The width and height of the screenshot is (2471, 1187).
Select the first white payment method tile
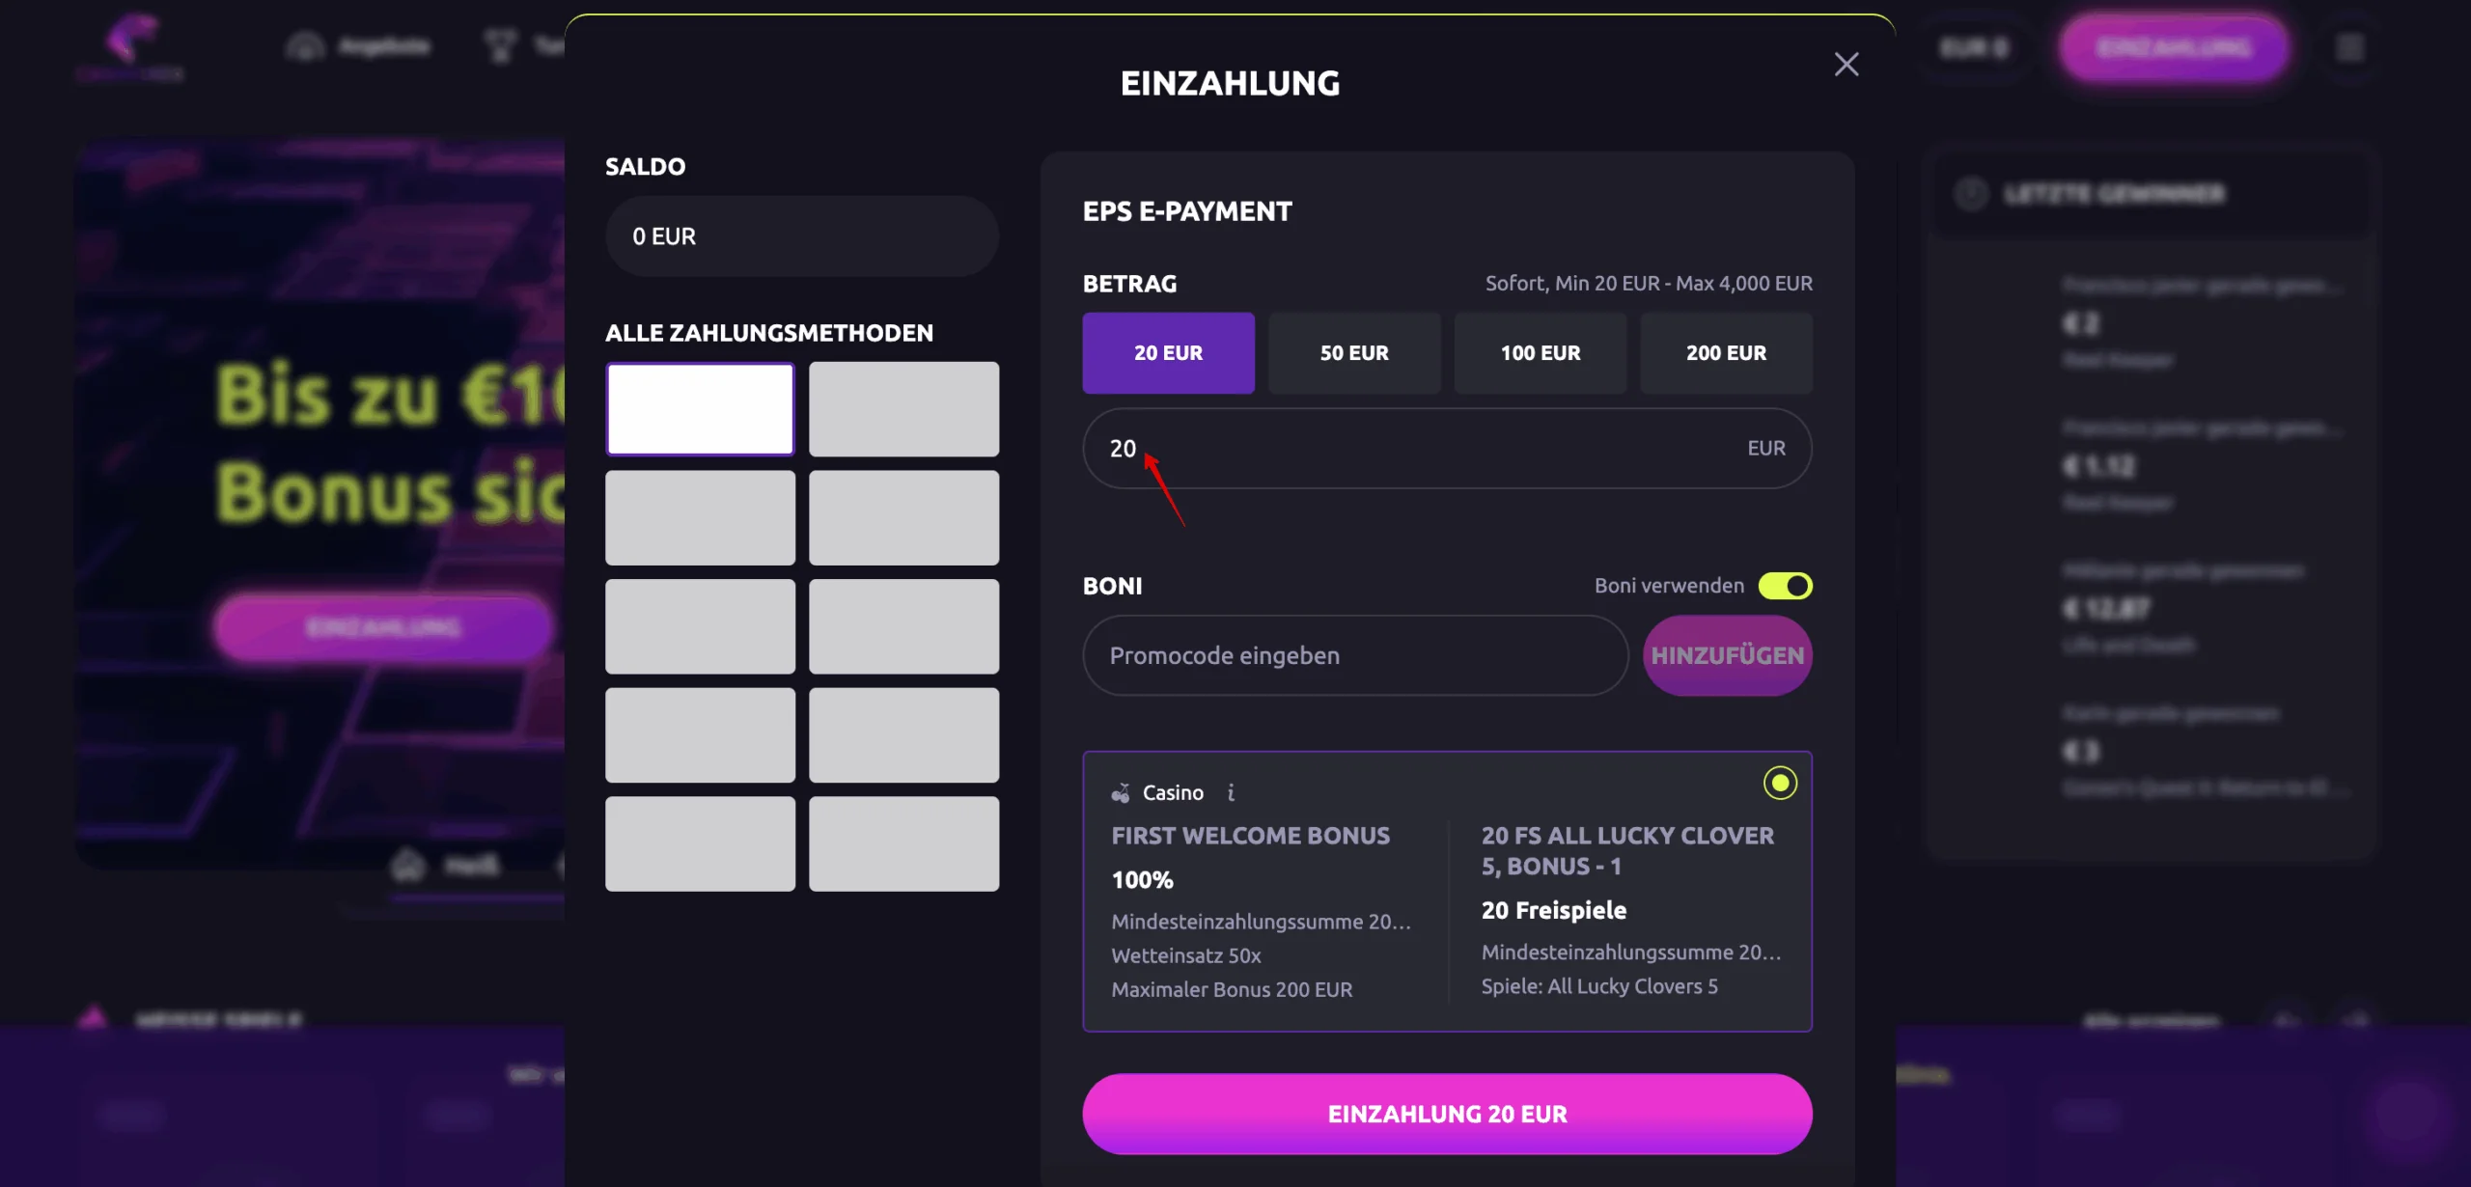[x=700, y=409]
